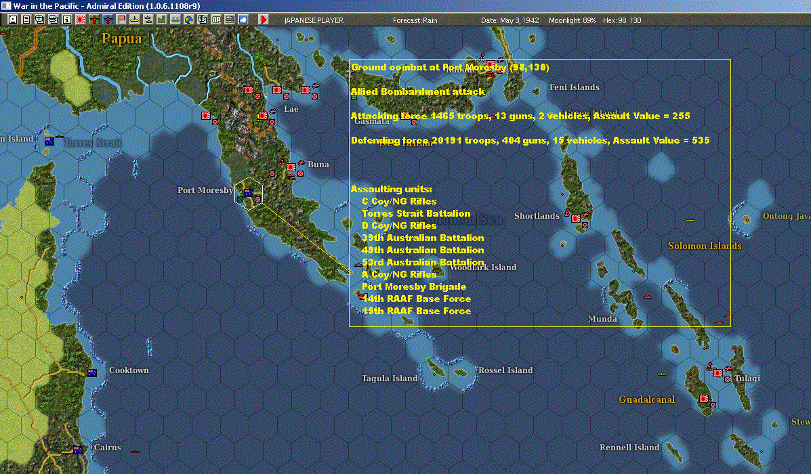Click the Tulagi map label
This screenshot has width=811, height=474.
point(747,379)
